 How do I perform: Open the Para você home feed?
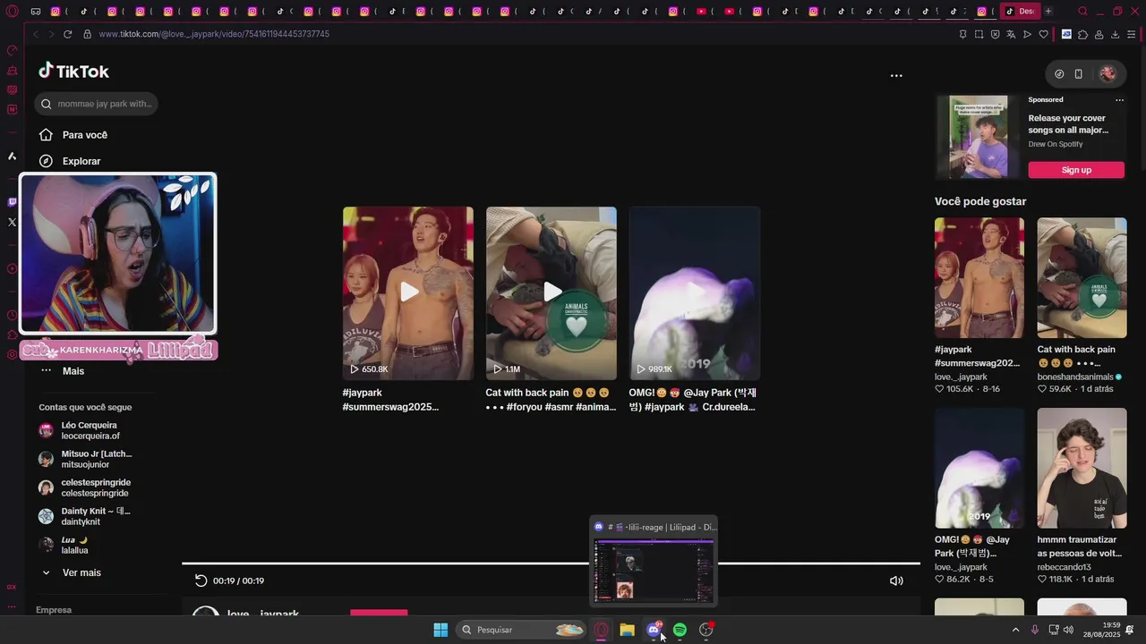tap(73, 135)
